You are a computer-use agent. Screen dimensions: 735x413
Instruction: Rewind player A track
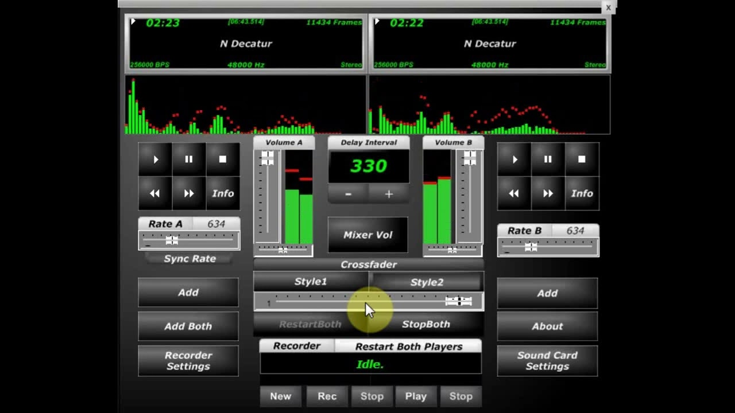coord(155,193)
